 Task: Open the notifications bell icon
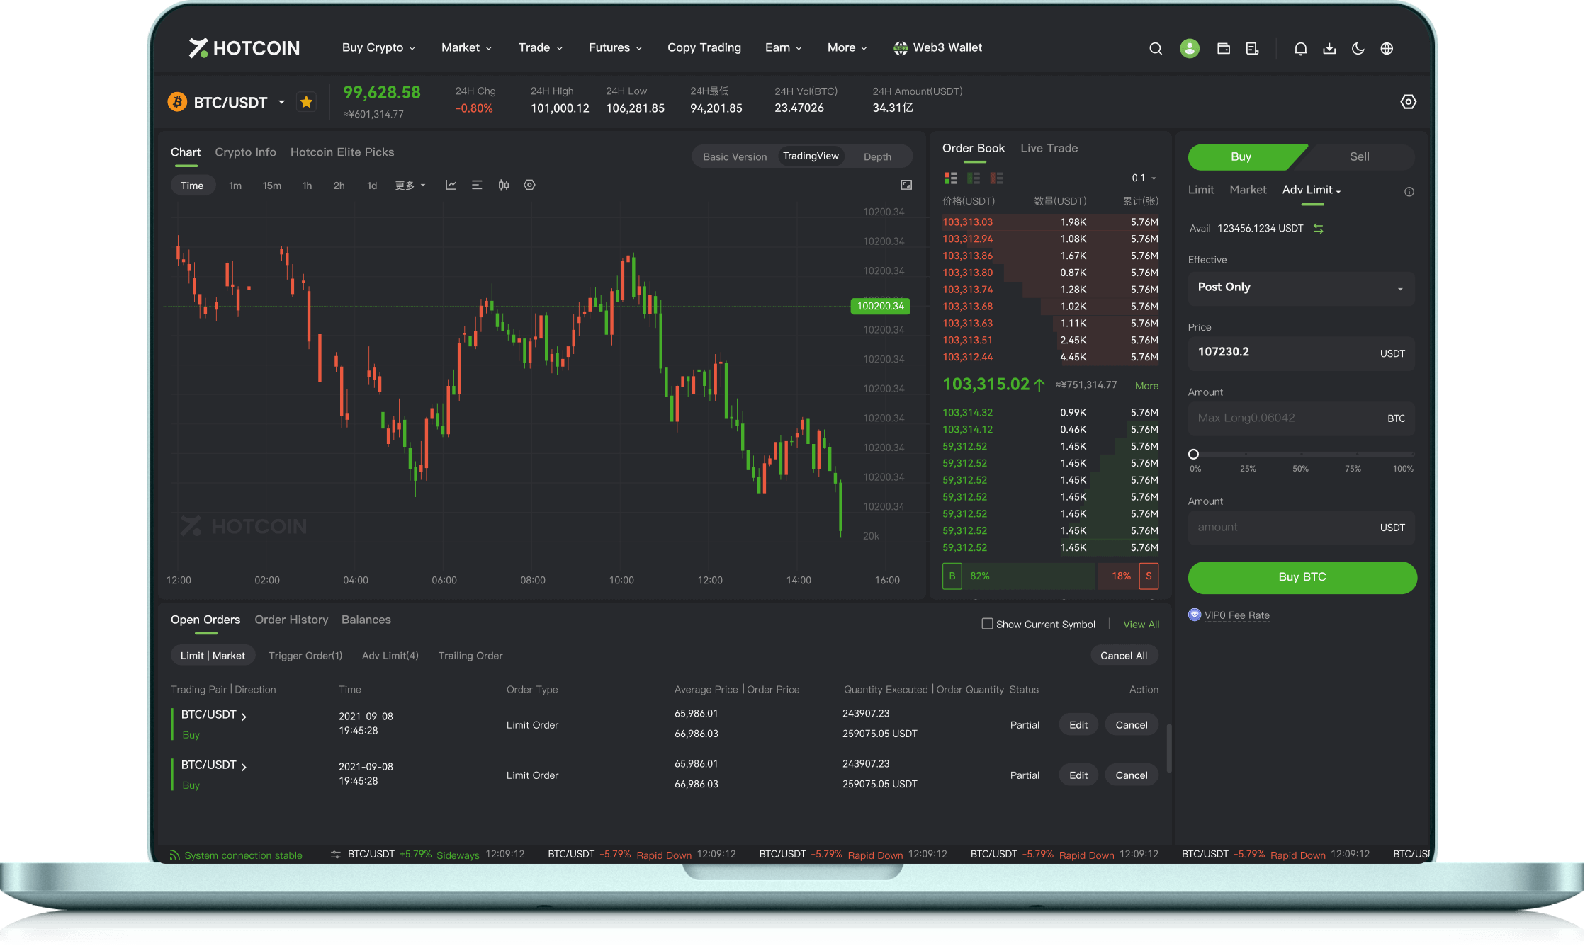tap(1300, 49)
